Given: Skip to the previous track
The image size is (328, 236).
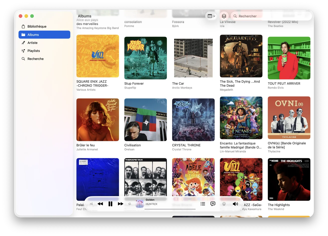Looking at the screenshot, I should coord(100,204).
